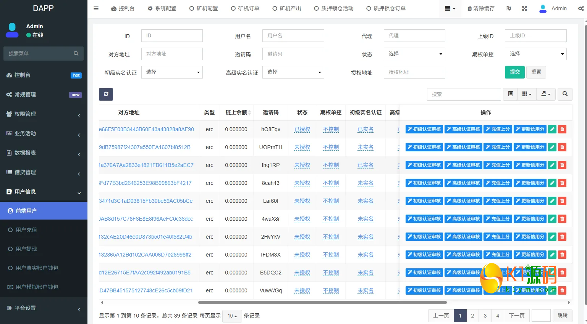Screen dimensions: 587x324
Task: Click red delete icon for IFDM3X row
Action: click(x=562, y=255)
